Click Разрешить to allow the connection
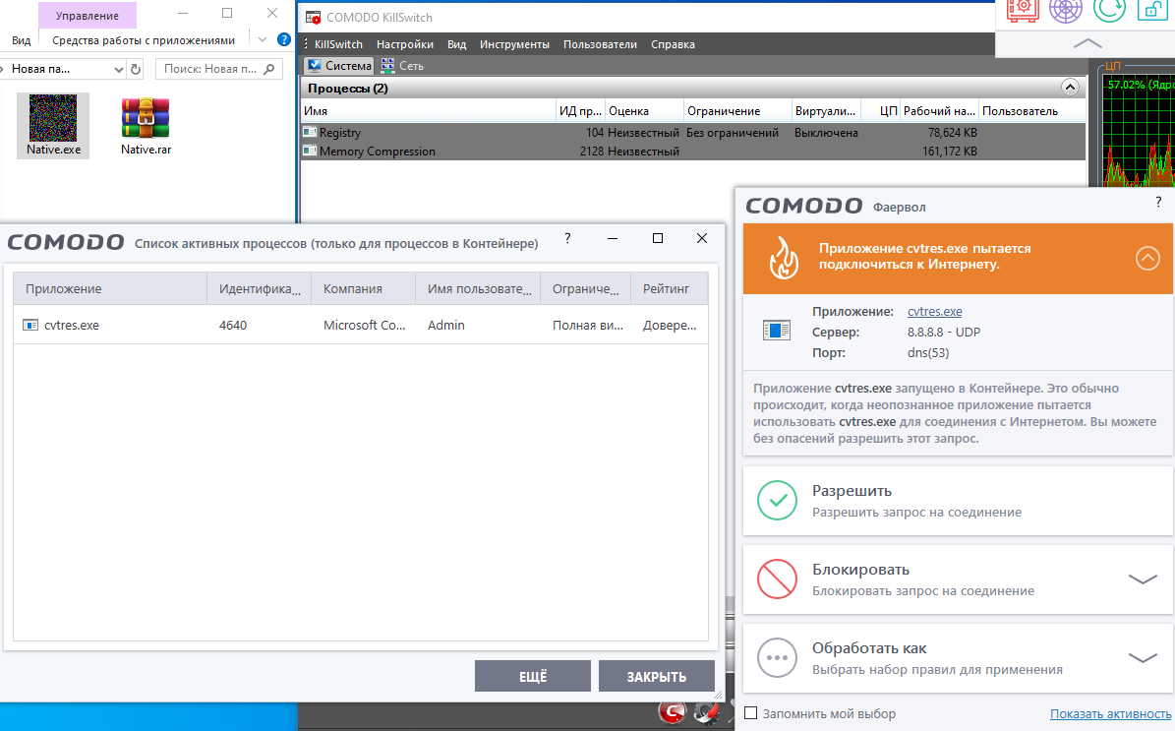 click(x=958, y=501)
